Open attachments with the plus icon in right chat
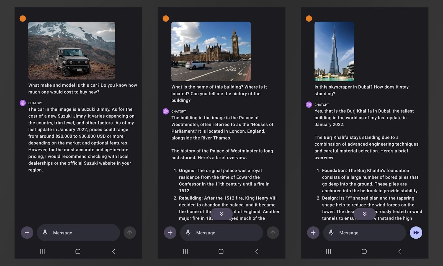Screen dimensions: 443x266 click(313, 233)
